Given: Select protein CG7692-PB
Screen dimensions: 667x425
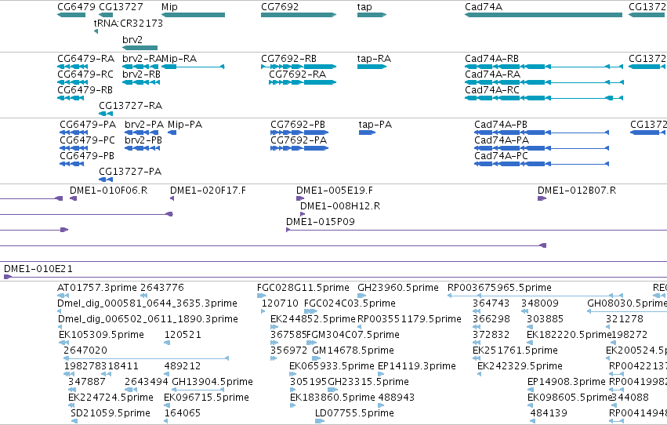Looking at the screenshot, I should pos(299,133).
